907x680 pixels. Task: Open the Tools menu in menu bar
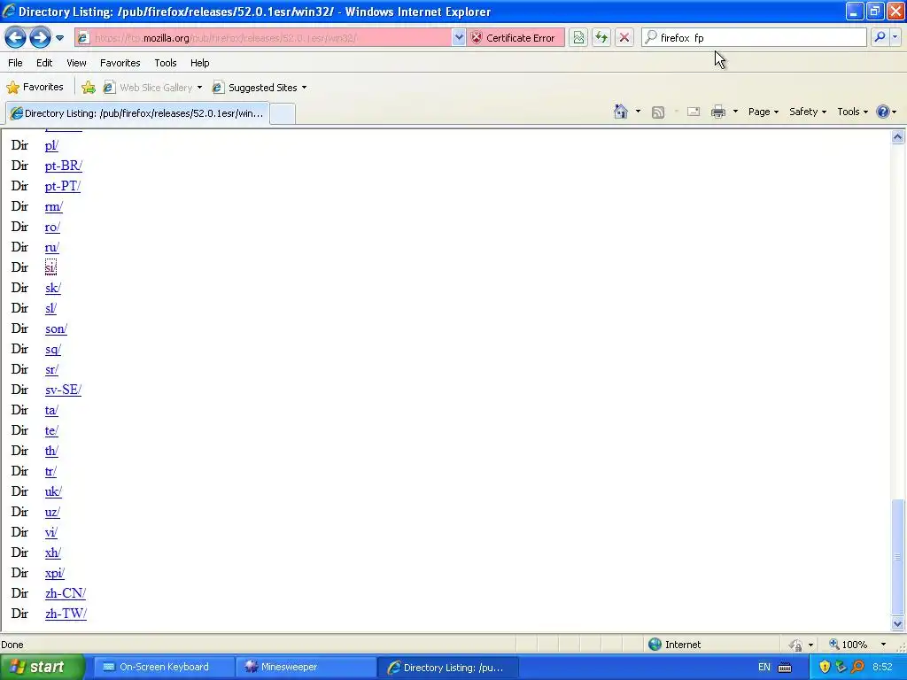click(166, 63)
